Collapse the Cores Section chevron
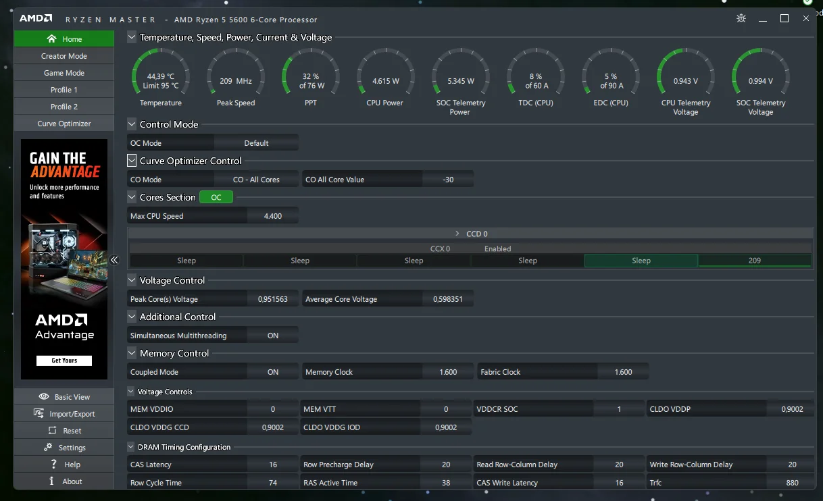This screenshot has width=823, height=501. pos(132,197)
